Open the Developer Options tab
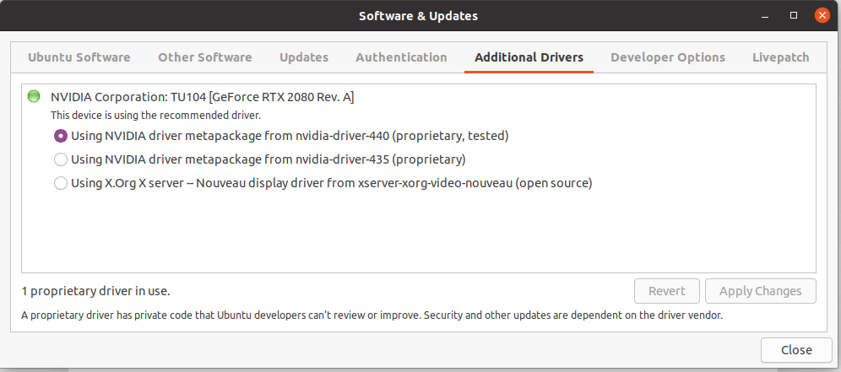The image size is (841, 372). click(668, 57)
